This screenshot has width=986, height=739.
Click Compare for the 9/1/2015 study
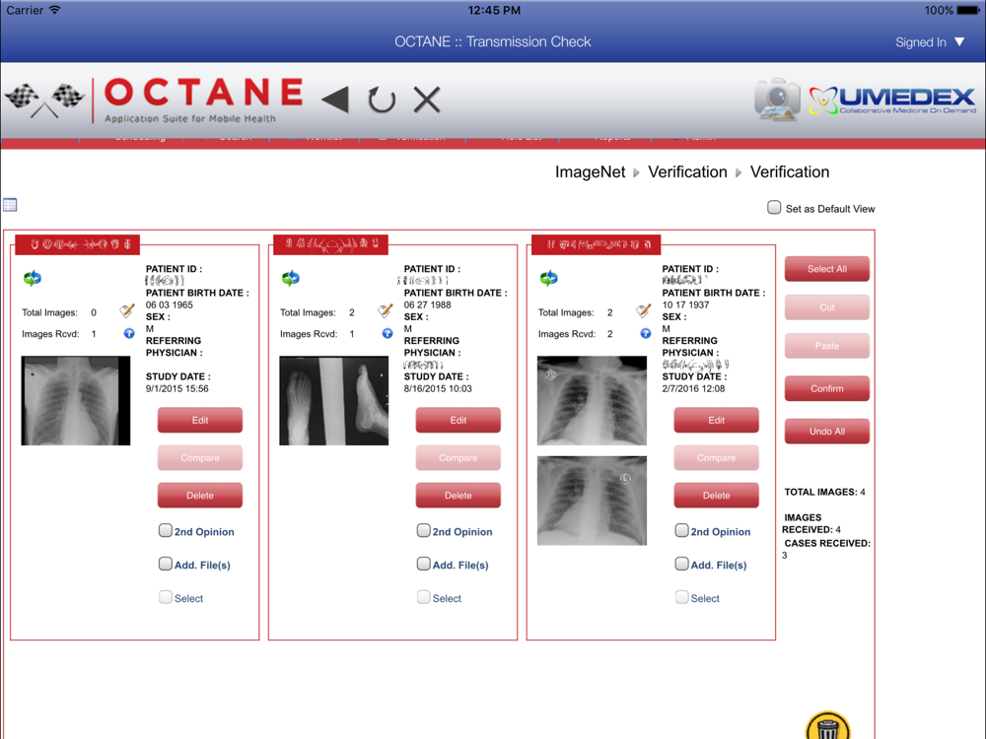pyautogui.click(x=200, y=457)
